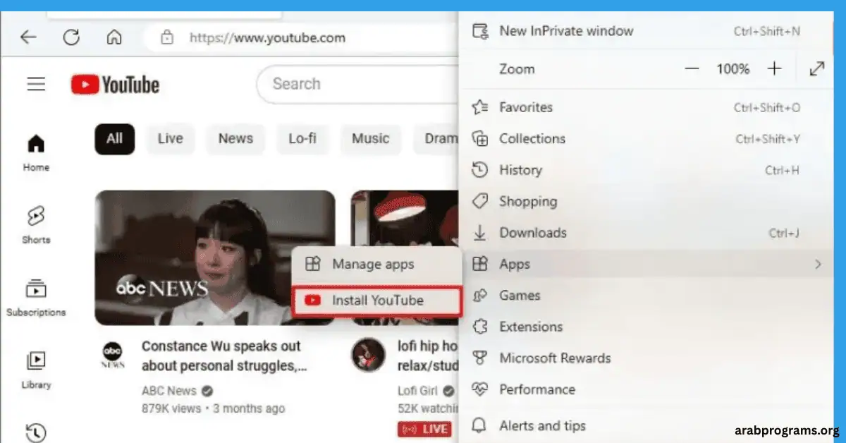
Task: Open watch history clock icon in sidebar
Action: click(36, 432)
